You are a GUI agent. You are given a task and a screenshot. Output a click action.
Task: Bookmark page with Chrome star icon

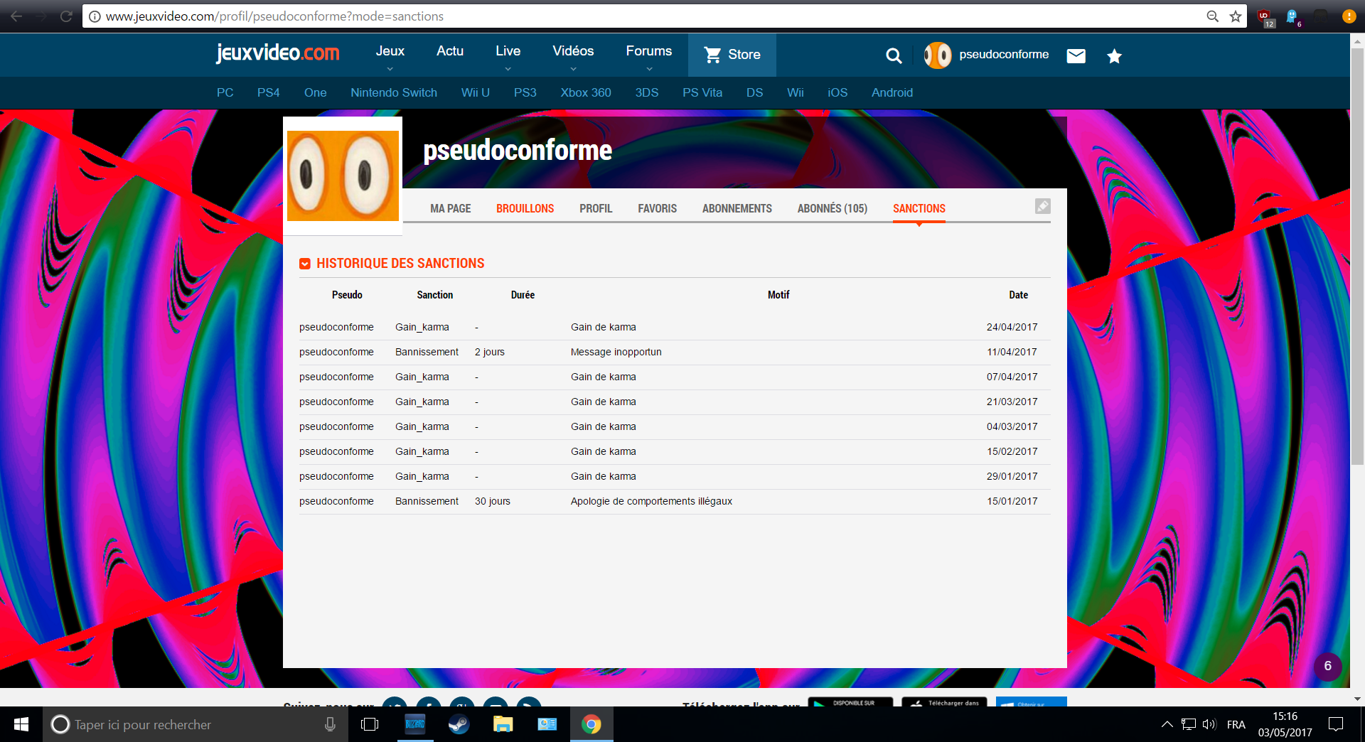point(1236,16)
